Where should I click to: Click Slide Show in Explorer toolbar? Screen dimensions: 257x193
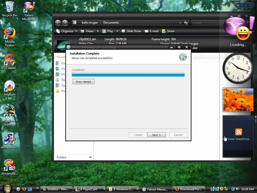(131, 31)
